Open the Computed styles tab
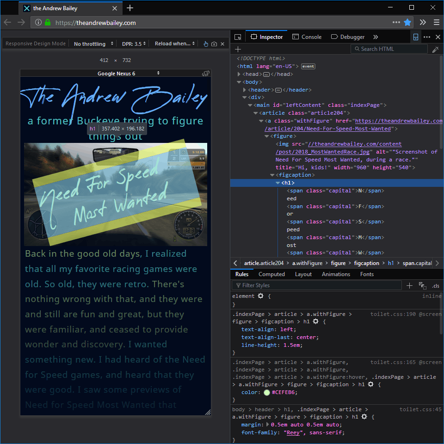The image size is (444, 444). pos(271,274)
